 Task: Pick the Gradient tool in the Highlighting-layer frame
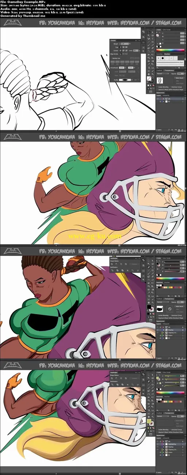pos(153,404)
